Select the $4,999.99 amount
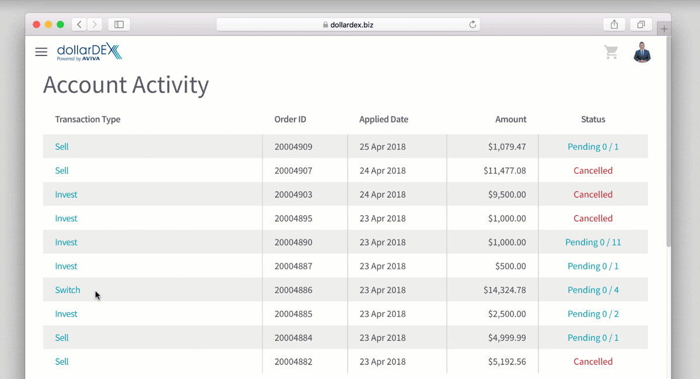Viewport: 700px width, 379px height. click(507, 338)
